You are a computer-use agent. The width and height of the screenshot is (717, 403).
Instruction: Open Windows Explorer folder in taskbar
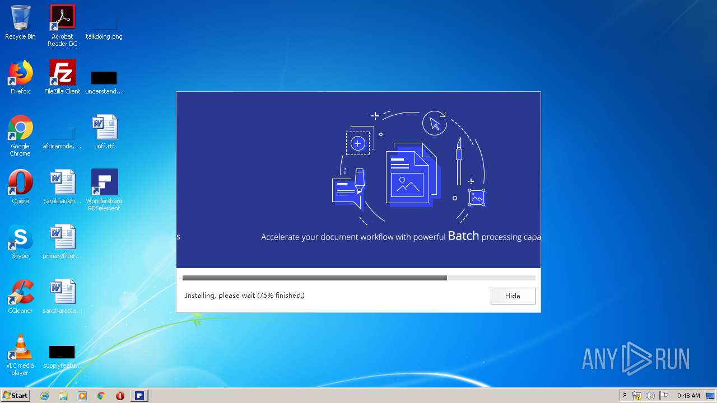pyautogui.click(x=63, y=396)
